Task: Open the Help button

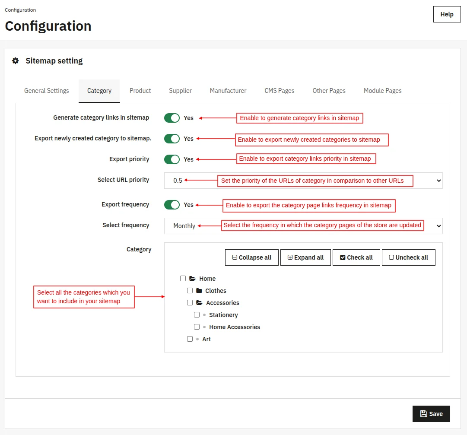Action: (447, 14)
